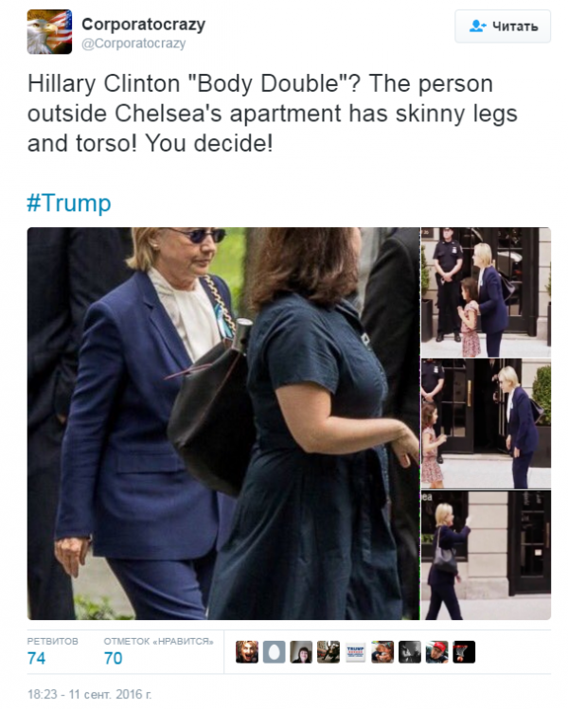The height and width of the screenshot is (709, 568).
Task: Click the red cap avatar in likers
Action: [x=436, y=652]
